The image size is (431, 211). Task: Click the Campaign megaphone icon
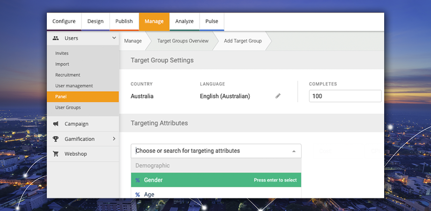point(56,124)
